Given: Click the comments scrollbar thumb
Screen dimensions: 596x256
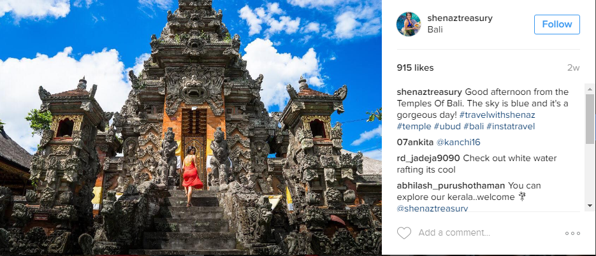Looking at the screenshot, I should pos(590,118).
